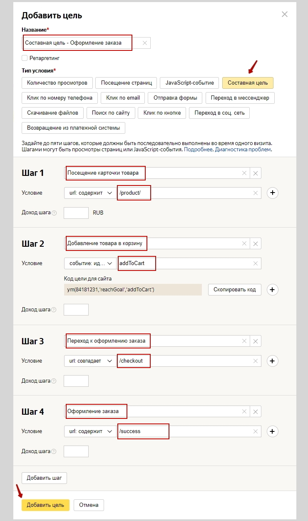The height and width of the screenshot is (521, 308).
Task: Open Шаг 1 url: содержит dropdown
Action: [x=89, y=193]
